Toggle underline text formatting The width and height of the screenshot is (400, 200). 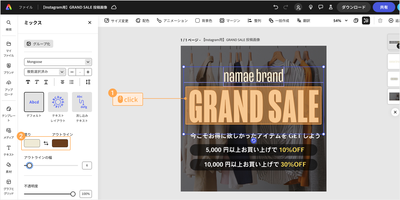[46, 82]
